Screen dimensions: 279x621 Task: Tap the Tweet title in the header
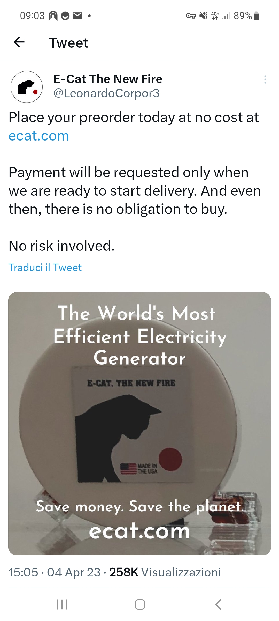click(x=69, y=43)
